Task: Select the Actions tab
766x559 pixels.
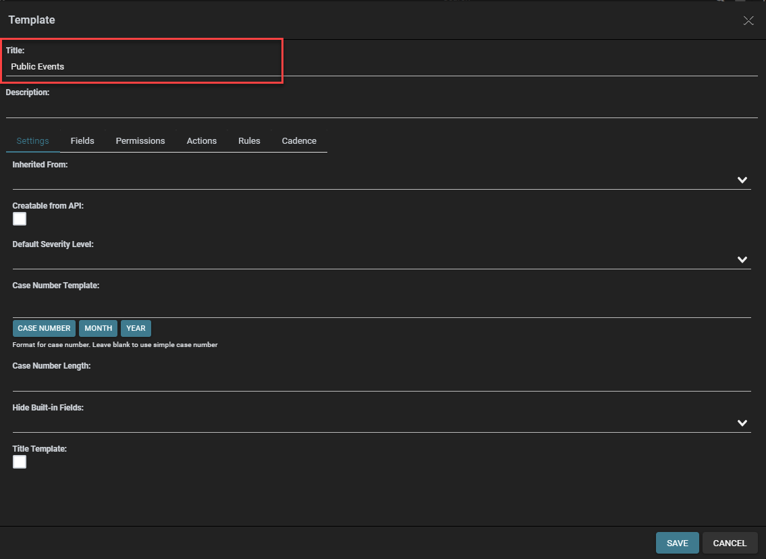Action: click(201, 140)
